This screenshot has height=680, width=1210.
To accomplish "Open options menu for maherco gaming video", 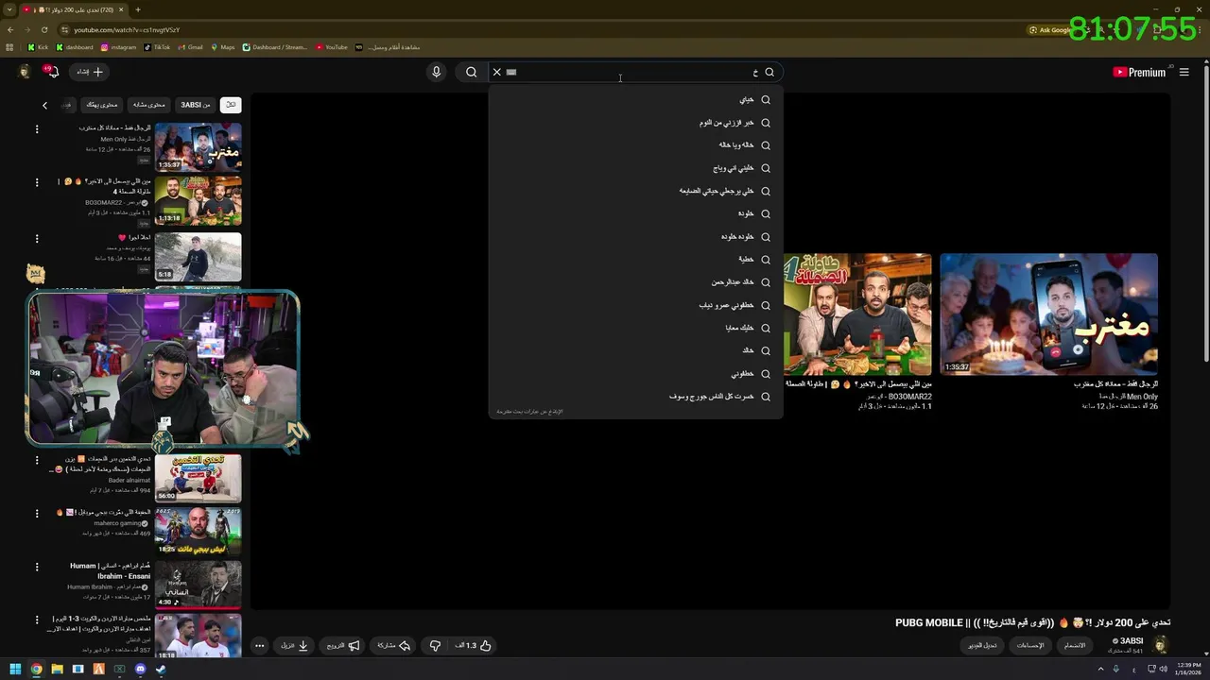I will (x=37, y=513).
